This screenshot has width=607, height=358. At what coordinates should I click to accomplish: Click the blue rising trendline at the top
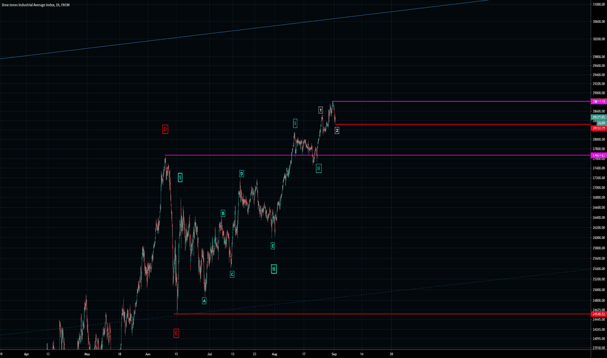pos(244,30)
